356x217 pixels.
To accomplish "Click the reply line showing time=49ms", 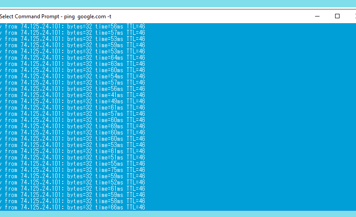I will click(73, 102).
